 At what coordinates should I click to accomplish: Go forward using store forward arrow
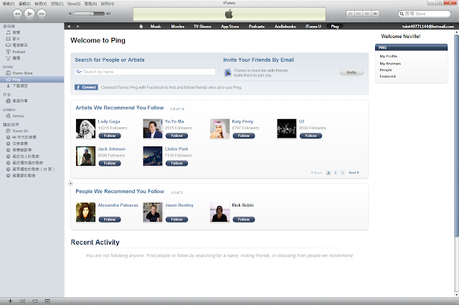coord(78,27)
